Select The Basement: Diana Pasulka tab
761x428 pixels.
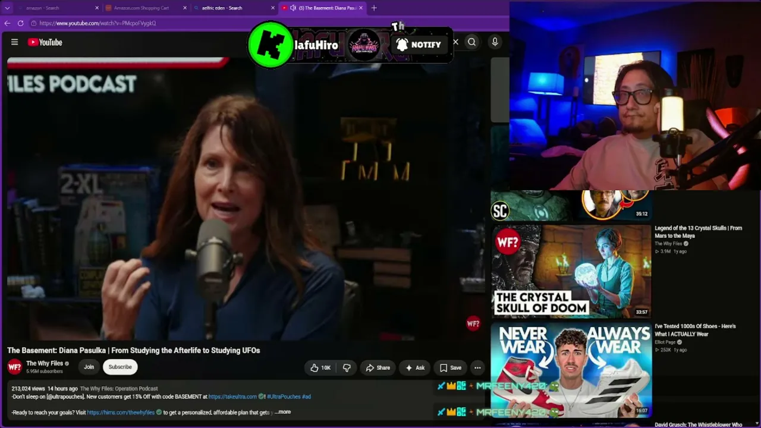coord(322,8)
